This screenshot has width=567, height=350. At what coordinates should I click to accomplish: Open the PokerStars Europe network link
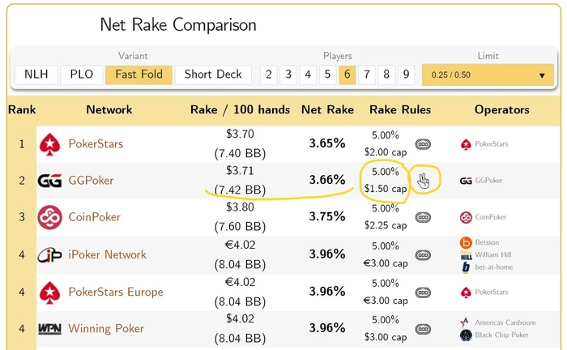(x=115, y=292)
